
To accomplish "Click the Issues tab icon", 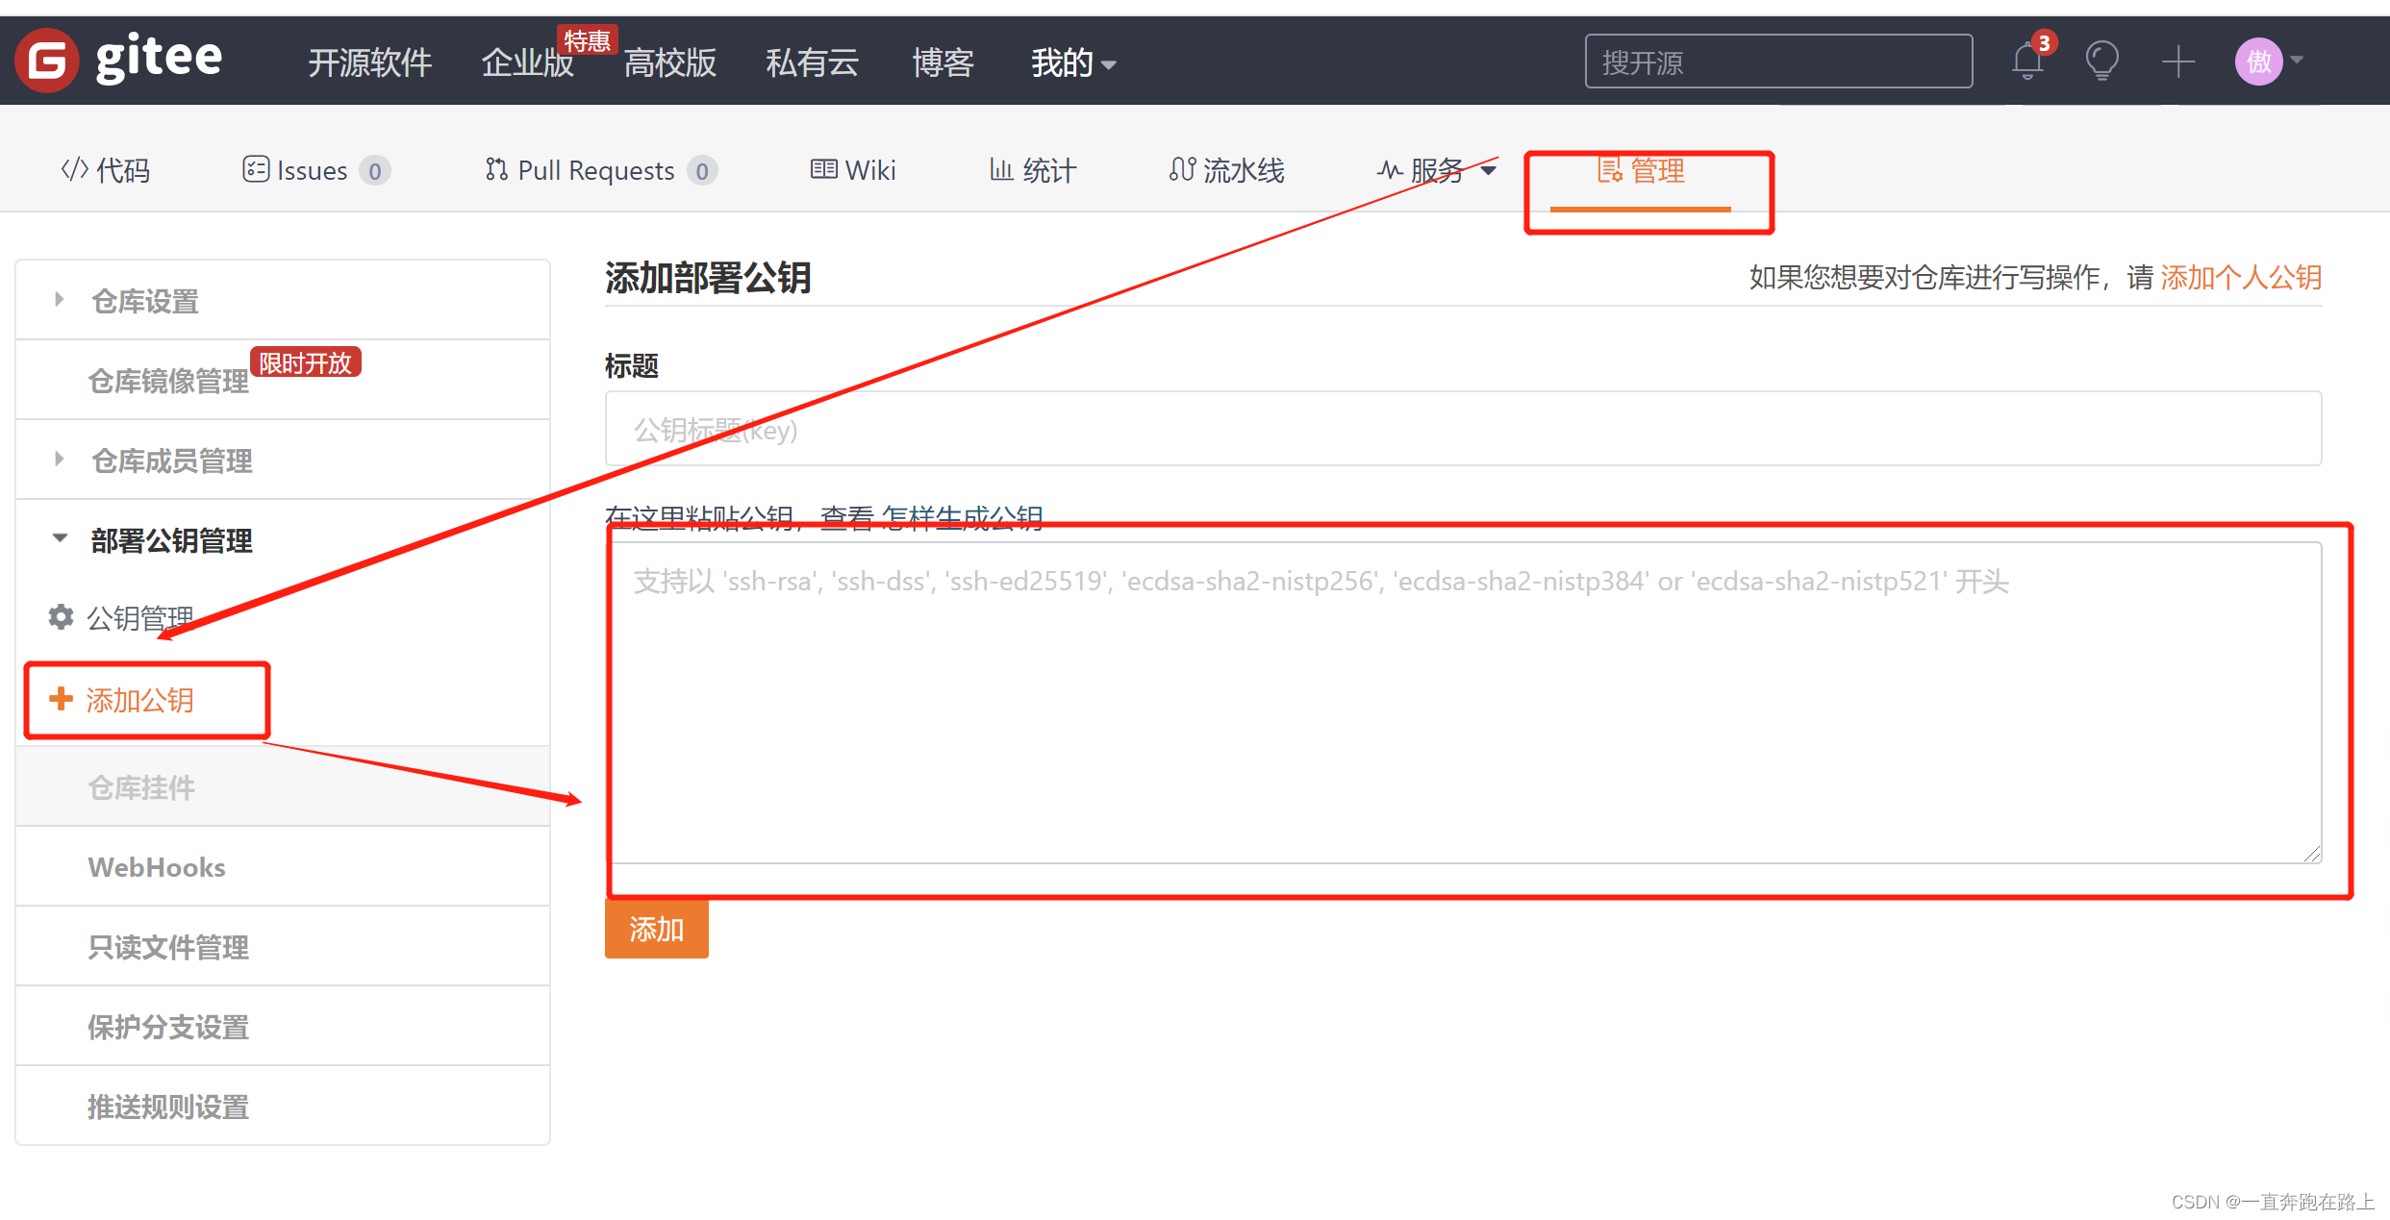I will [x=256, y=169].
